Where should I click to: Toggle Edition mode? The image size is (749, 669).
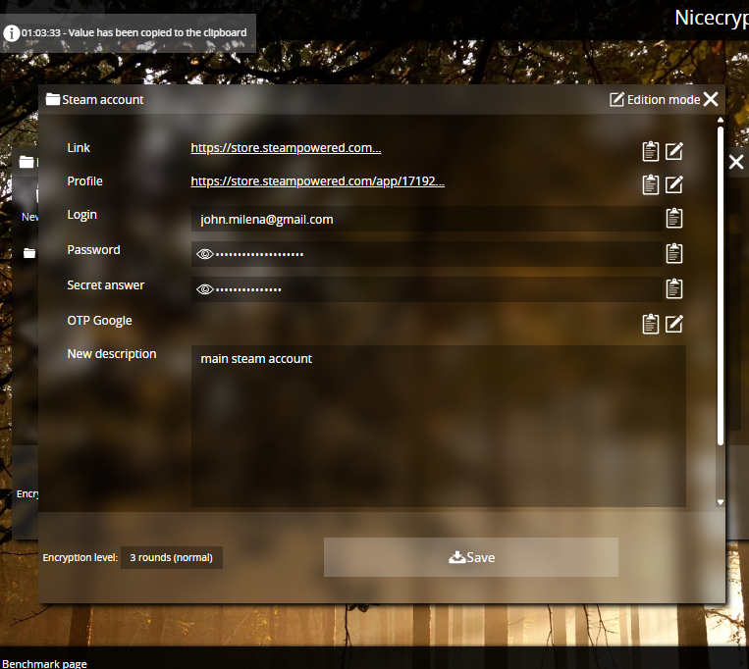pos(655,100)
